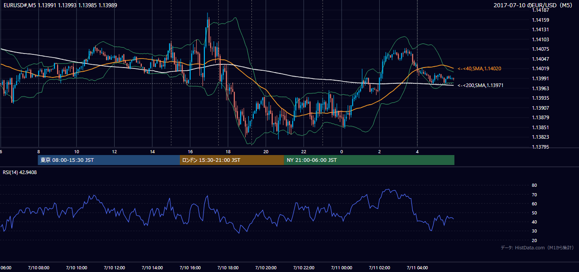Click hour label 12 under the price chart
Viewport: 579px width, 272px height.
[x=114, y=151]
